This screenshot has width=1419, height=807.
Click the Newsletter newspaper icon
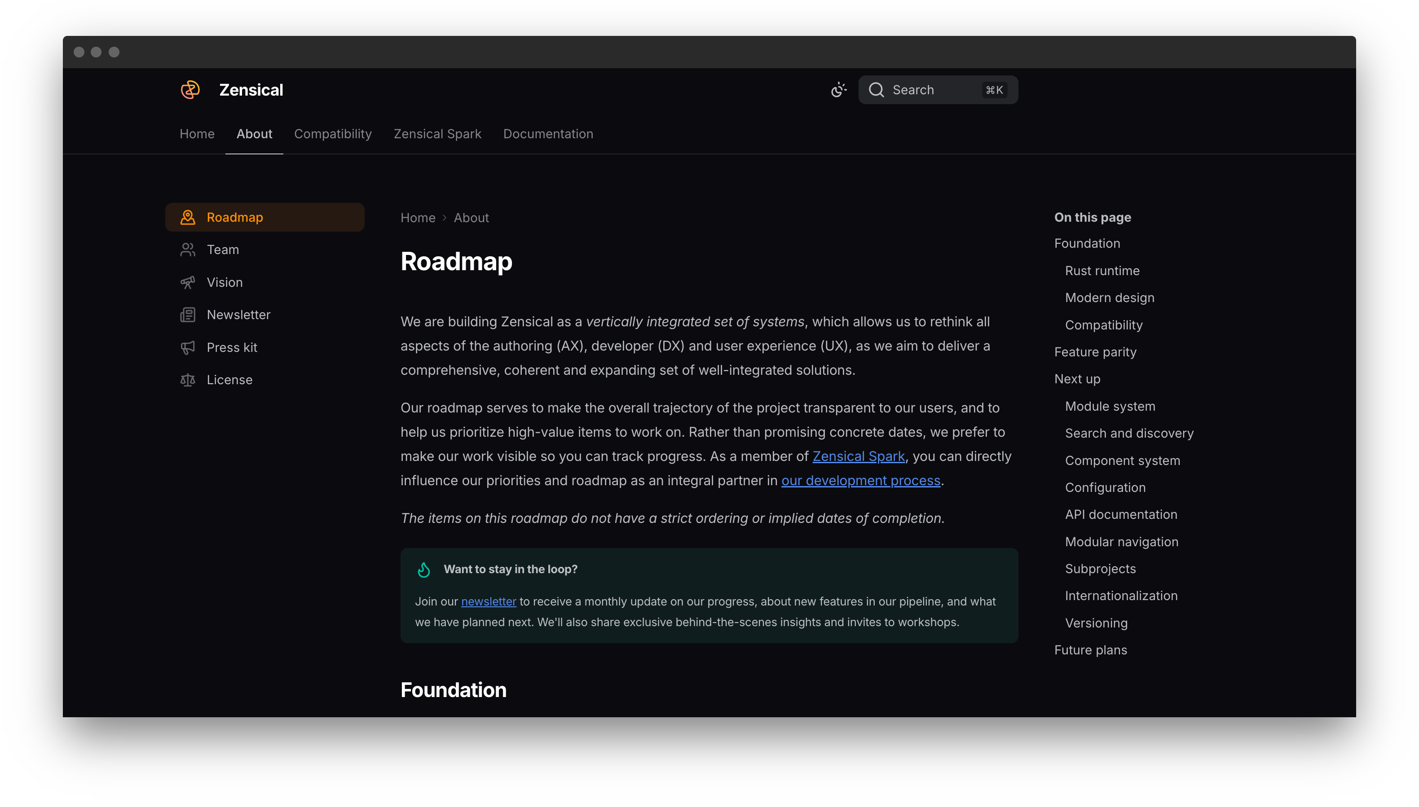click(188, 315)
